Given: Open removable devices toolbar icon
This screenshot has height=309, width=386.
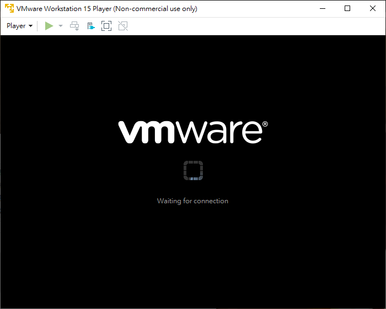Looking at the screenshot, I should pyautogui.click(x=91, y=26).
